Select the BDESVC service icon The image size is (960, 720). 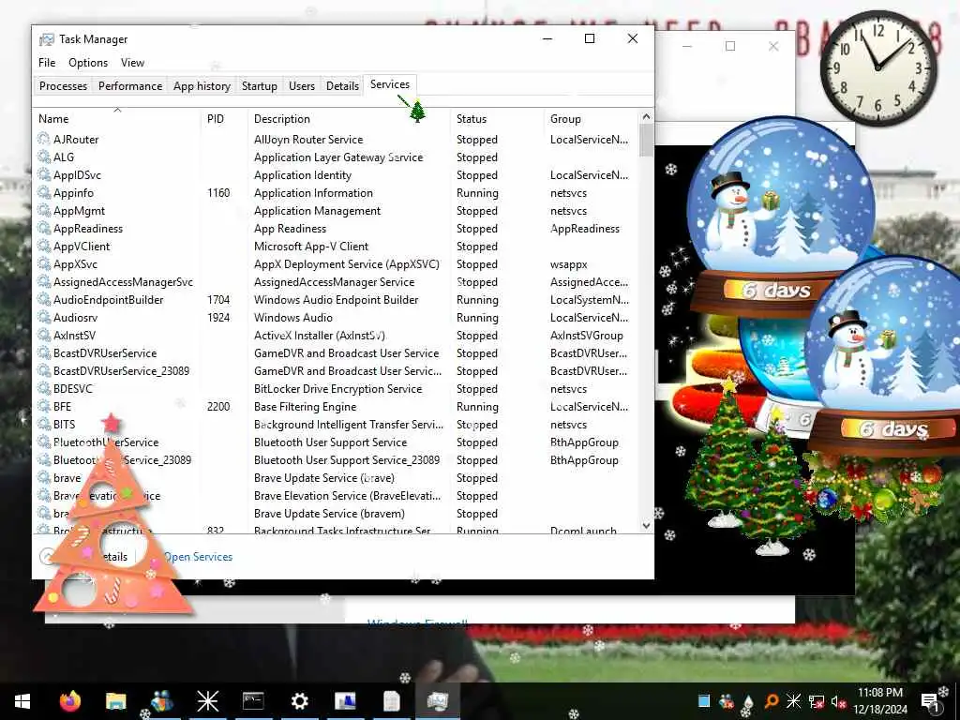click(43, 388)
